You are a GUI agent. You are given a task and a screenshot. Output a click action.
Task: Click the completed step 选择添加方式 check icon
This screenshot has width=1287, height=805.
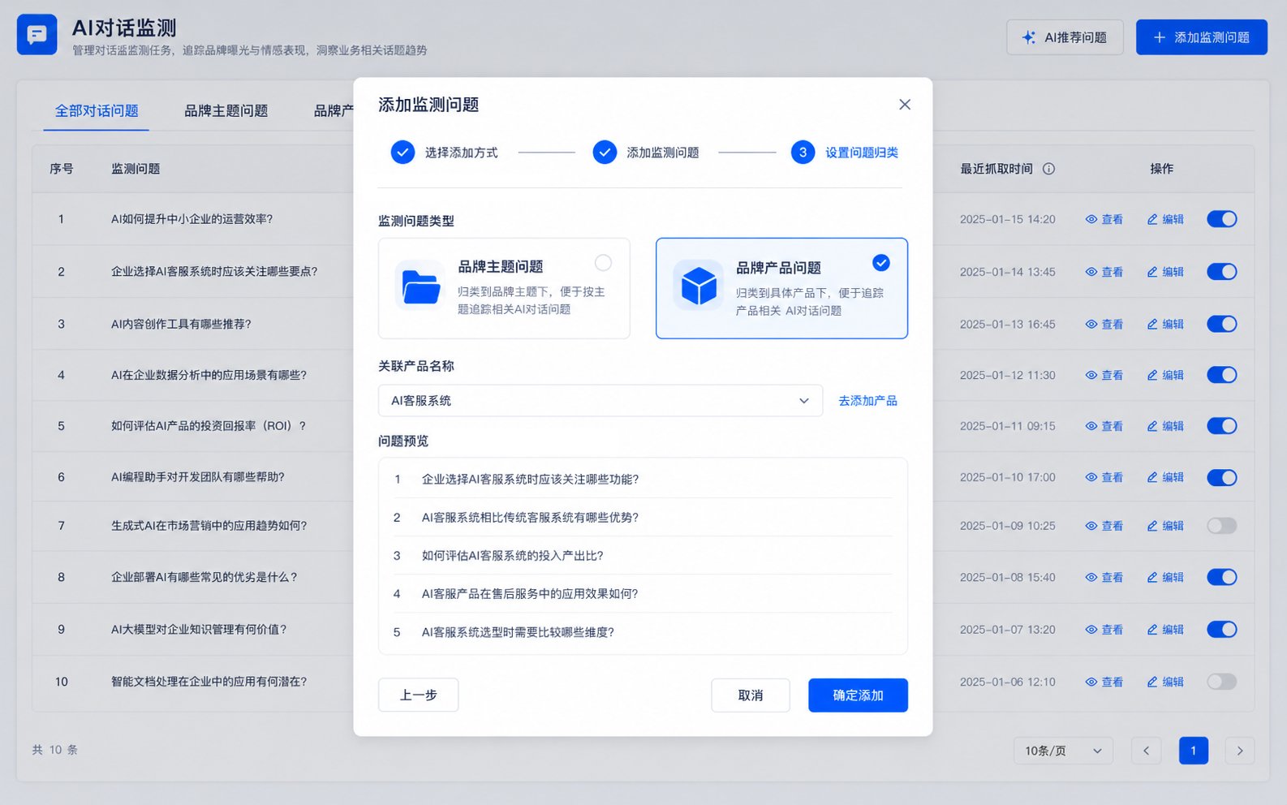[x=402, y=153]
